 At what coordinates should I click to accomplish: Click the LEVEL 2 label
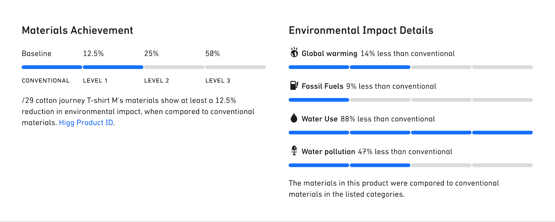click(x=157, y=81)
